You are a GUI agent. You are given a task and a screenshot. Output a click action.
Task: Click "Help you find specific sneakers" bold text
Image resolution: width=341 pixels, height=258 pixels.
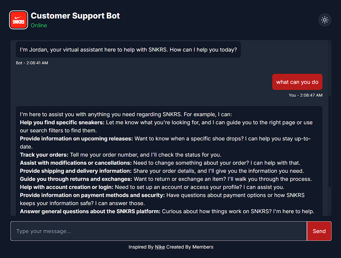click(62, 122)
